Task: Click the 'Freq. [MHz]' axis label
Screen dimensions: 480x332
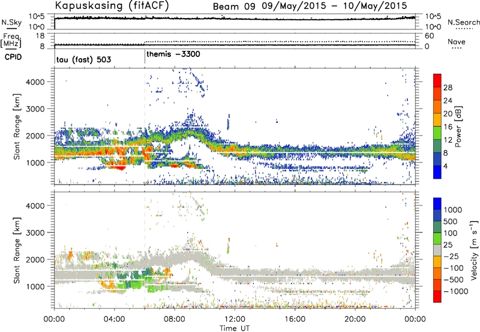Action: pos(11,40)
